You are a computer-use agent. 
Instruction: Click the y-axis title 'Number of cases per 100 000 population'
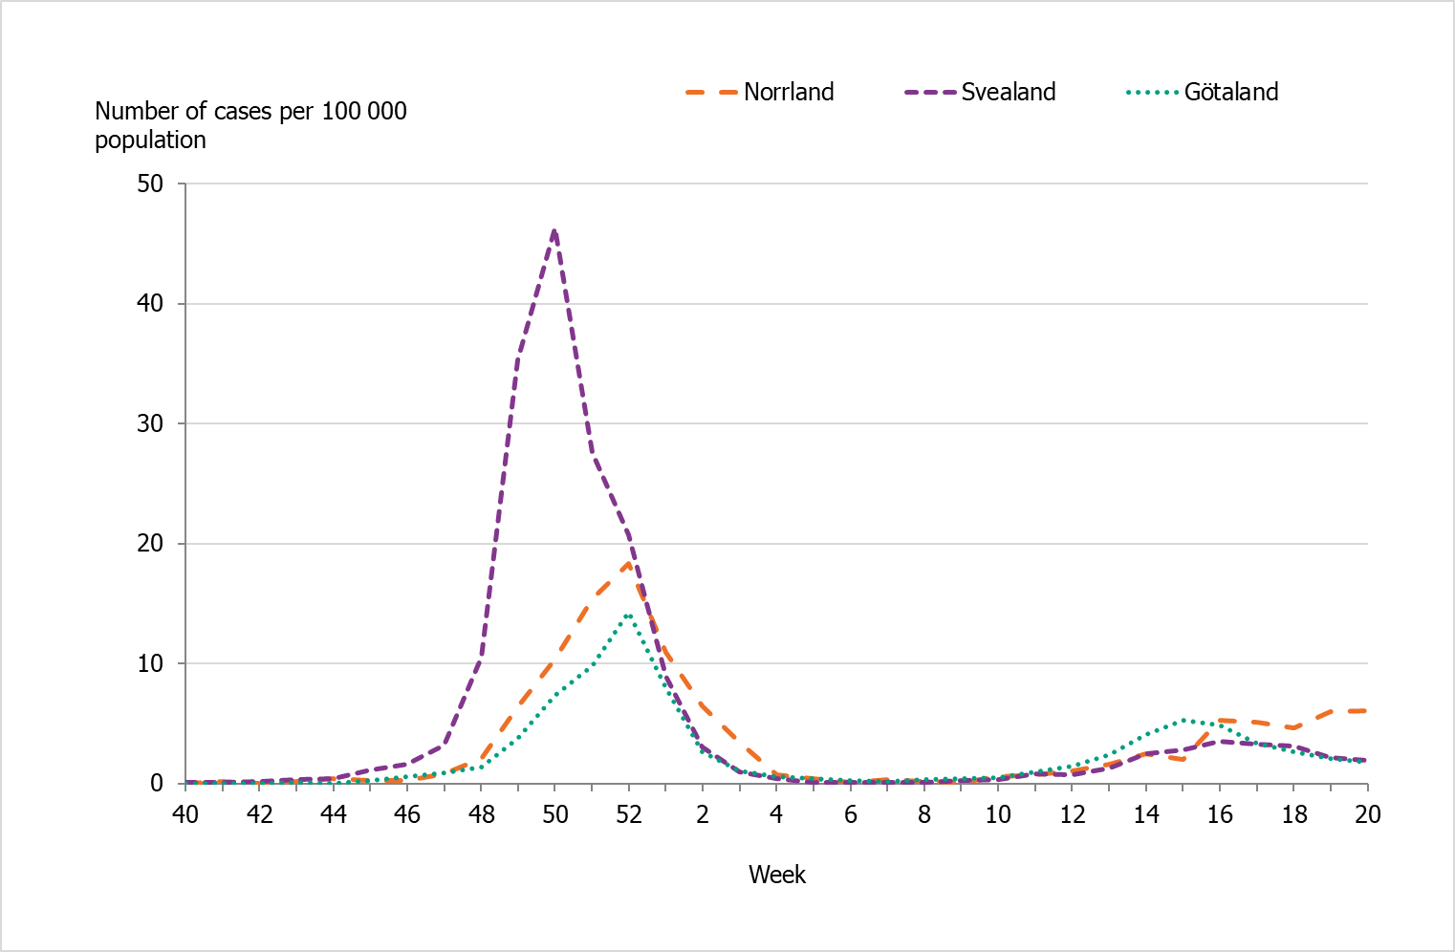click(250, 125)
